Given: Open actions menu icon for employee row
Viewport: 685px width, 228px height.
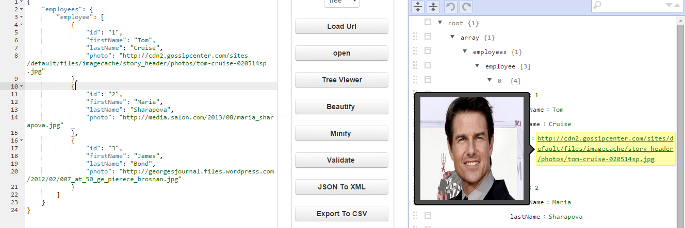Looking at the screenshot, I should (427, 66).
